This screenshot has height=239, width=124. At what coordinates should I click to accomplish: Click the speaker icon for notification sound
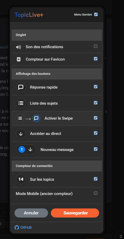(18, 47)
